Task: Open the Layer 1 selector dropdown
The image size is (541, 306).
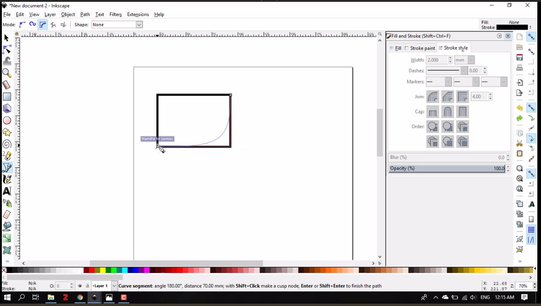Action: tap(114, 286)
